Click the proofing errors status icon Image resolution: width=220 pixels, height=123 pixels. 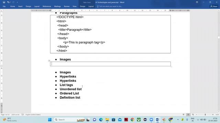[x=22, y=115]
